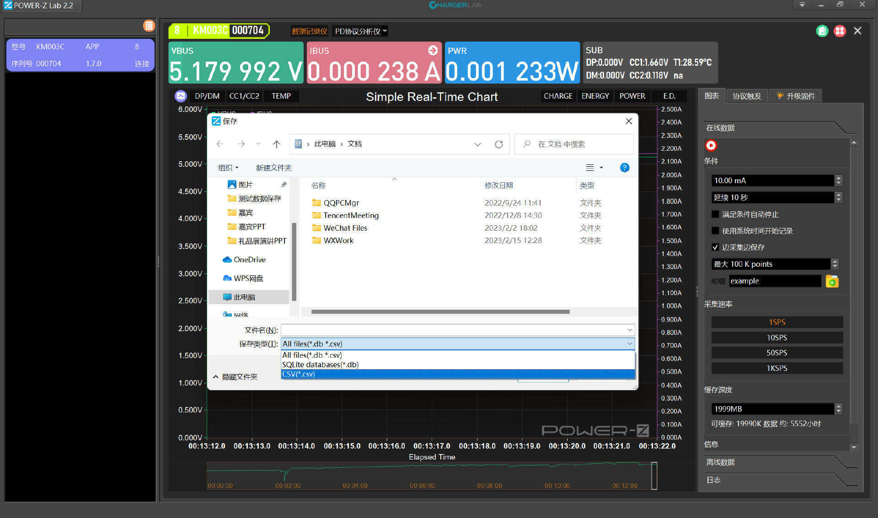Choose CSV(*.csv) from the save type list
878x518 pixels.
(x=299, y=374)
